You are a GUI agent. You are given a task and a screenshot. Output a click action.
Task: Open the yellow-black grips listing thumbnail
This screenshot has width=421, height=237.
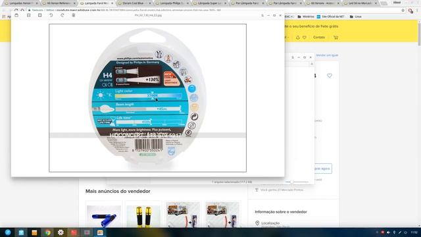(x=143, y=217)
